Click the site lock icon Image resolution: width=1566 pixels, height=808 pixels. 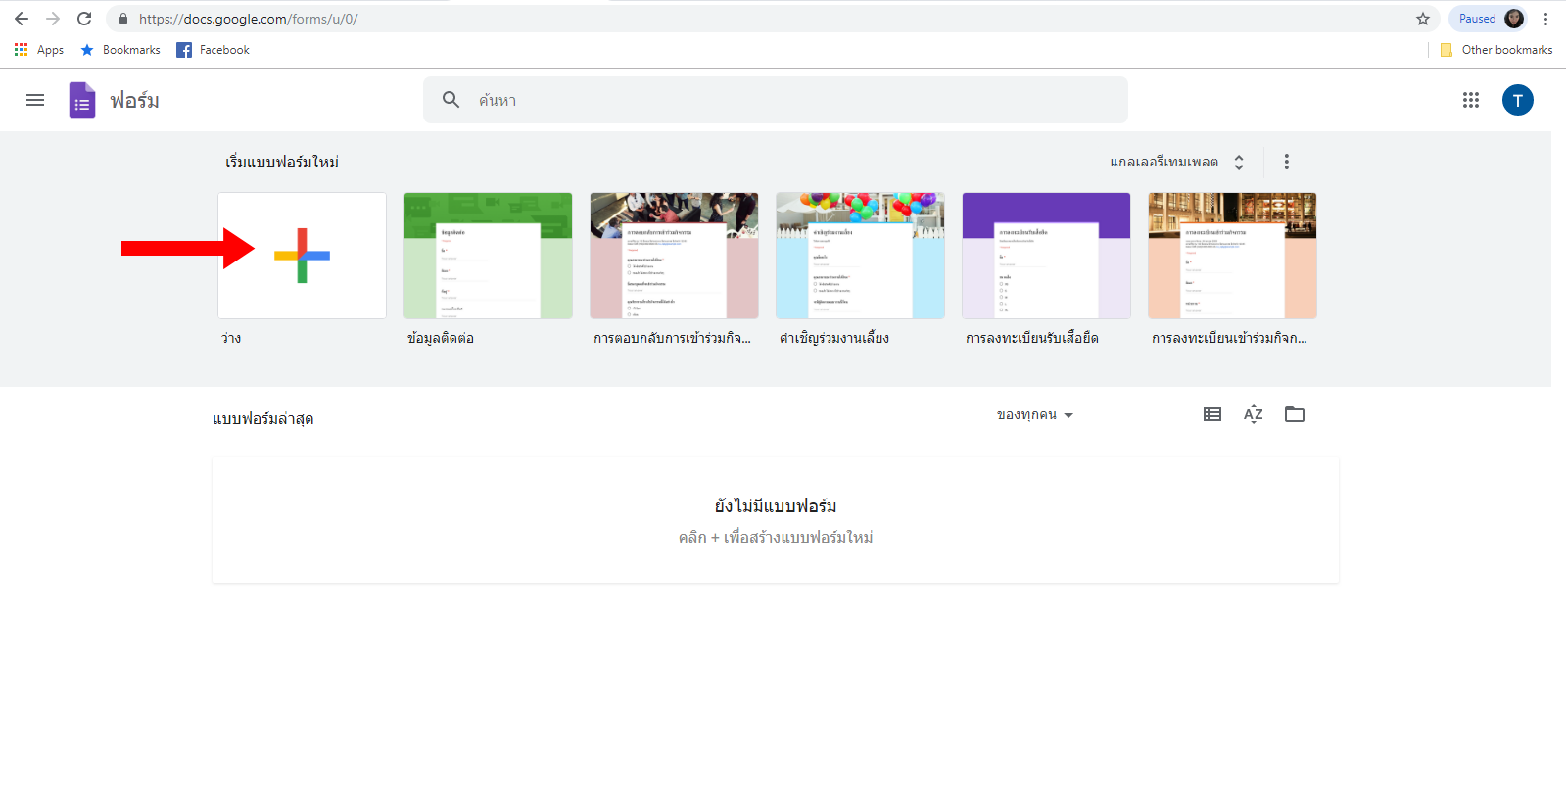point(123,19)
